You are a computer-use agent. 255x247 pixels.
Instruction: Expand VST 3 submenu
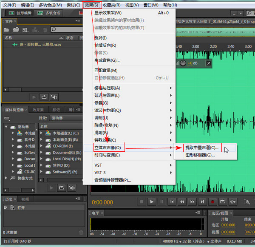tap(130, 173)
